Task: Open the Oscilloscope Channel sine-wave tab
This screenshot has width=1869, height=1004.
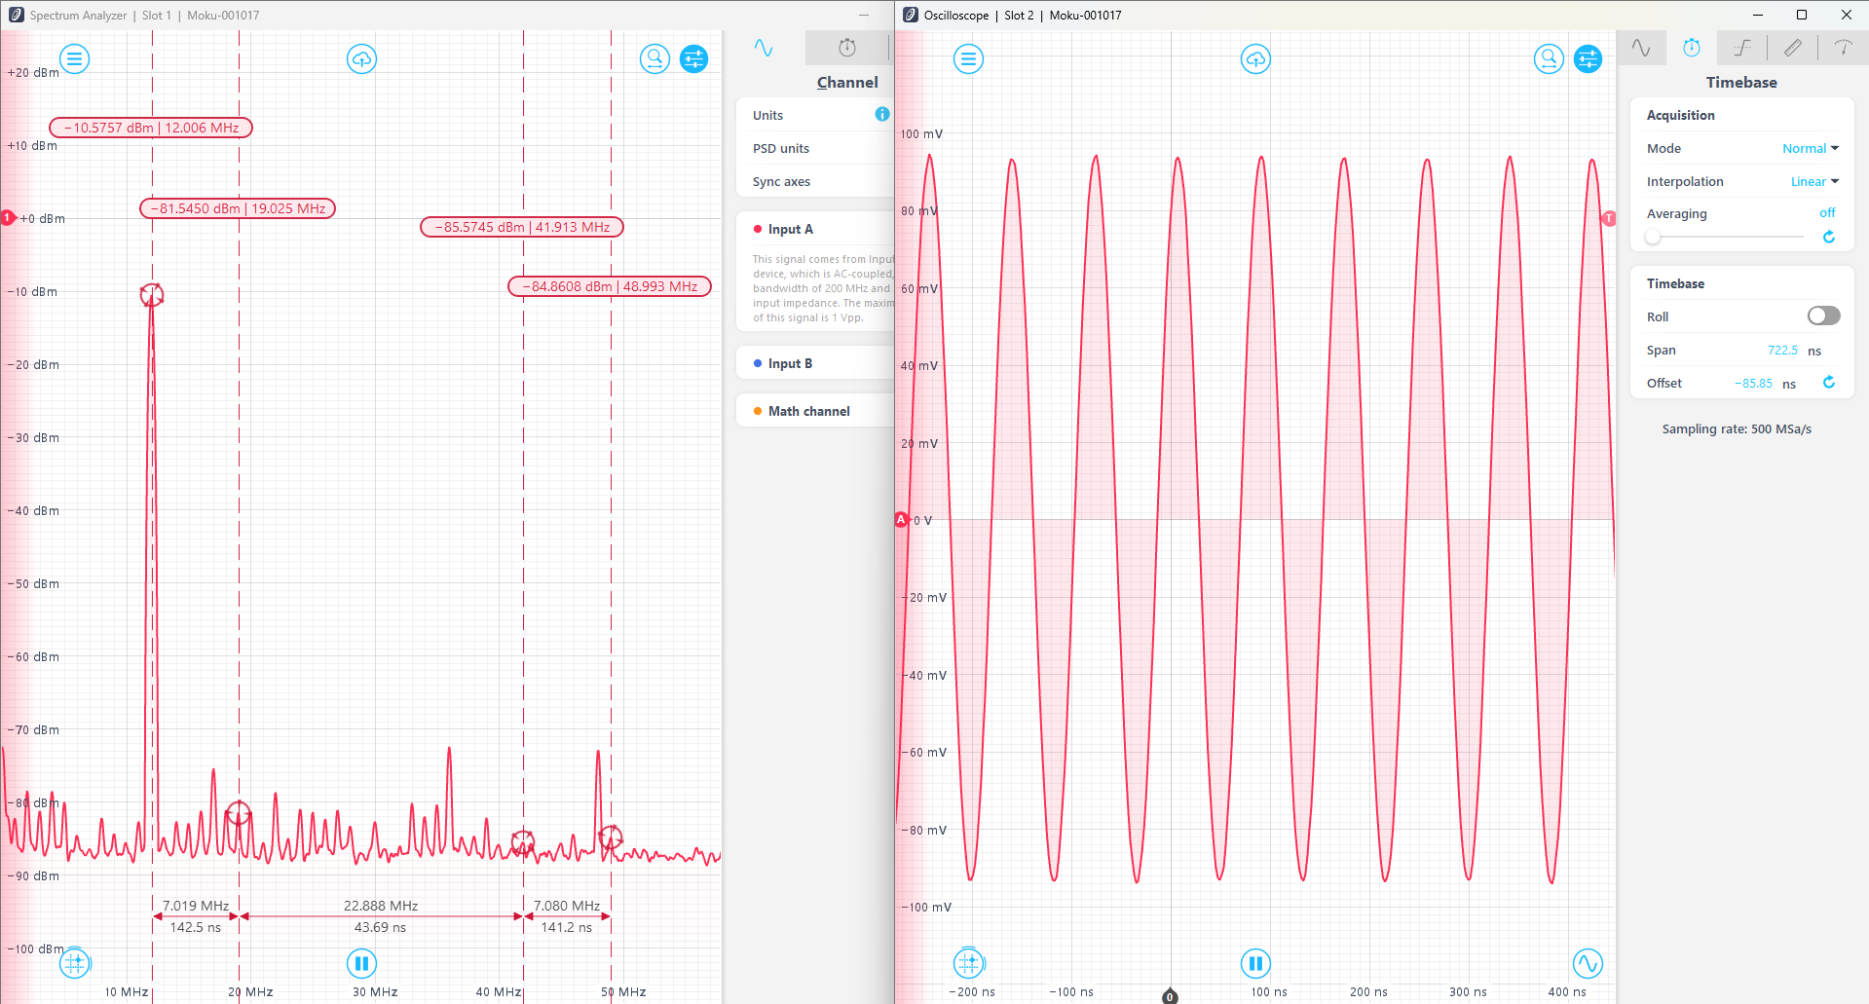Action: 1641,48
